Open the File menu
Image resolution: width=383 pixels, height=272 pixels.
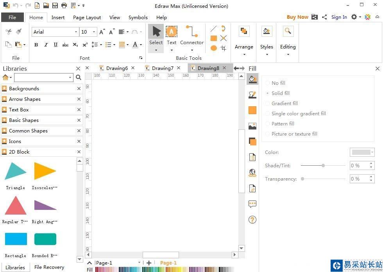(x=12, y=17)
